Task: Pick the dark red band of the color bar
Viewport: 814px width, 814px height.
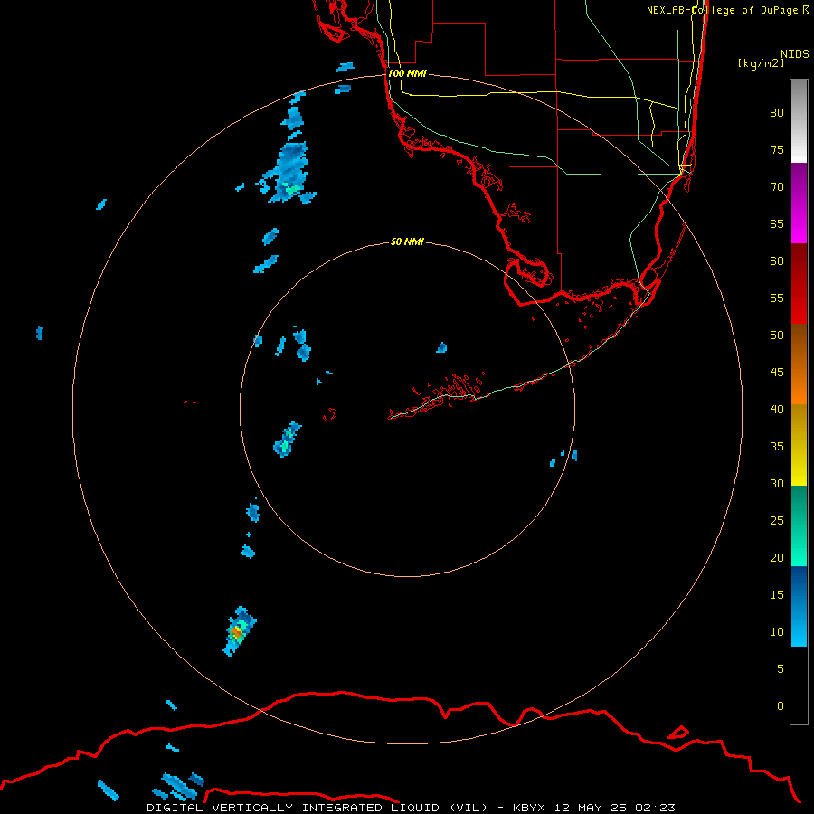Action: pos(799,284)
